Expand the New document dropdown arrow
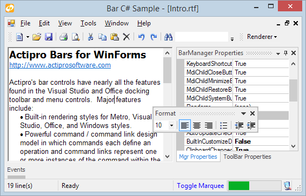Image resolution: width=306 pixels, height=196 pixels. pyautogui.click(x=28, y=37)
